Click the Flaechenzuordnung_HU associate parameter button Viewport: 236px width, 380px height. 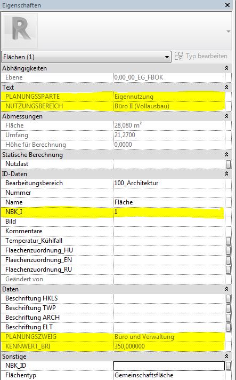(x=228, y=251)
